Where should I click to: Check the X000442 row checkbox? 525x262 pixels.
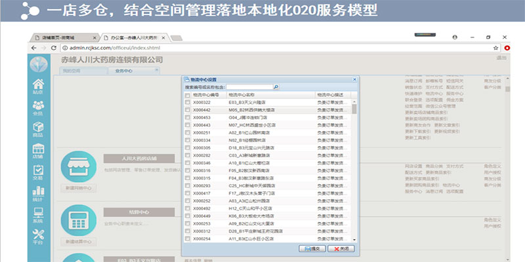click(188, 109)
